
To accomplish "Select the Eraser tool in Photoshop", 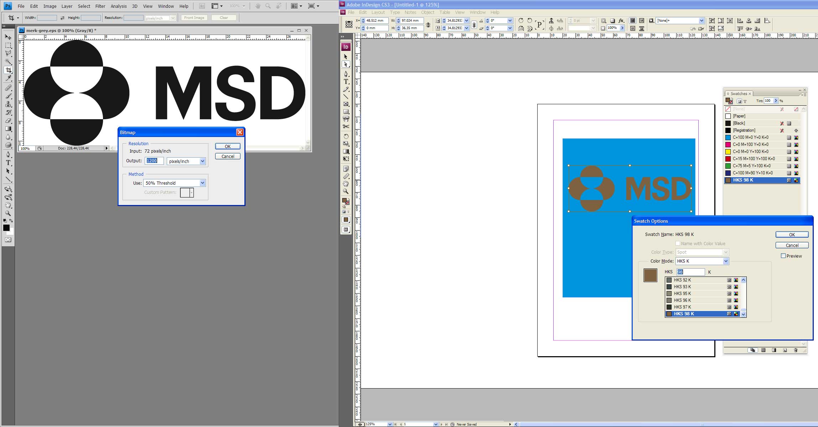I will (8, 121).
